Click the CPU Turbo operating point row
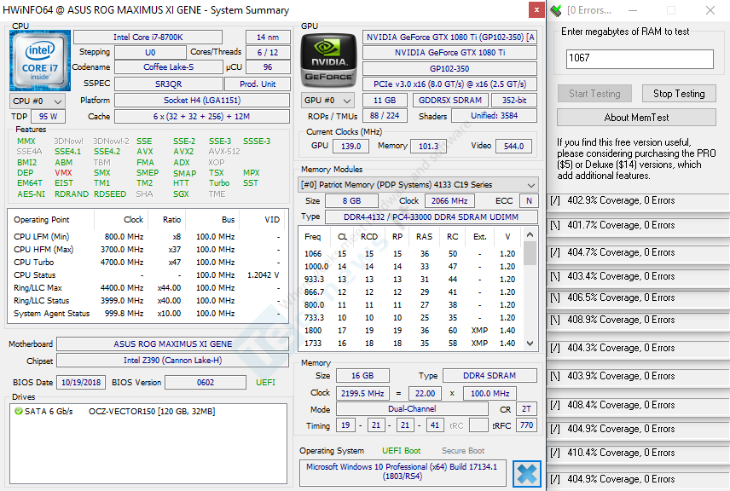 pyautogui.click(x=147, y=262)
